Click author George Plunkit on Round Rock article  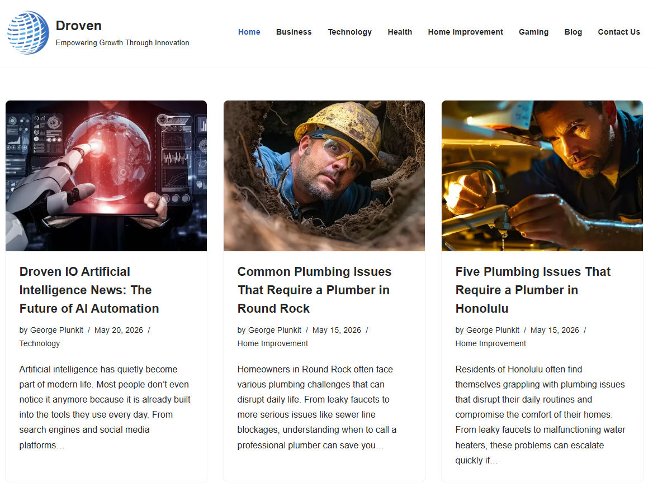(x=275, y=330)
